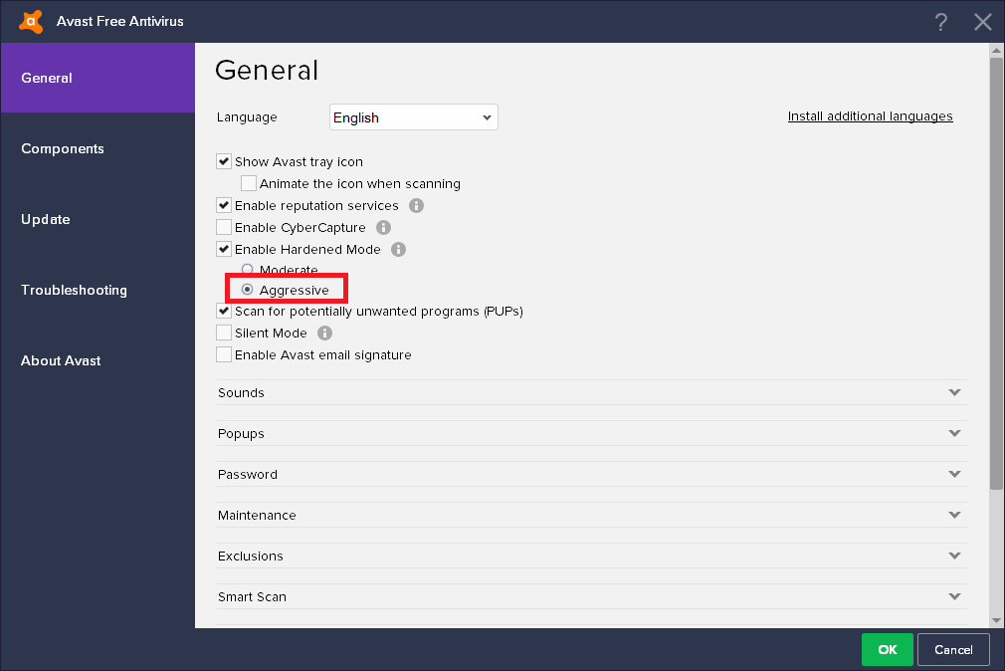Click the Avast logo icon in title bar
Viewport: 1005px width, 671px height.
point(31,21)
